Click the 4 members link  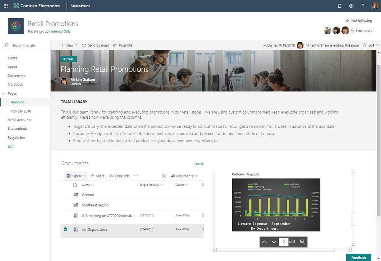[x=363, y=31]
